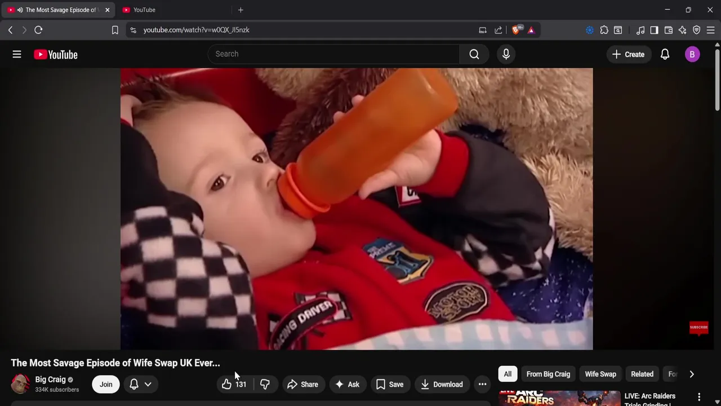Open Brave VPN shield icon
Viewport: 721px width, 406px height.
tap(697, 30)
